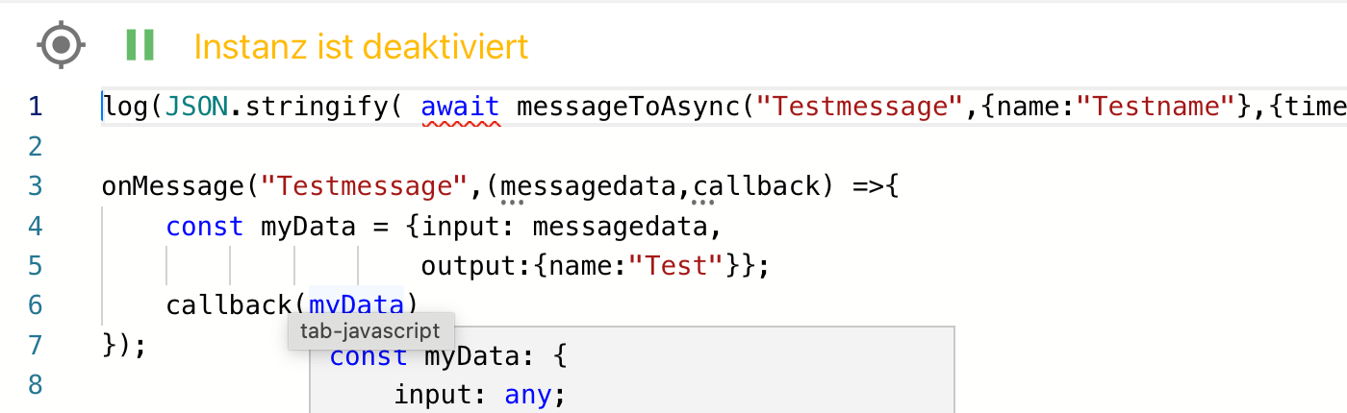Click line number 3 in the gutter
Screen dimensions: 1347x413
point(36,185)
